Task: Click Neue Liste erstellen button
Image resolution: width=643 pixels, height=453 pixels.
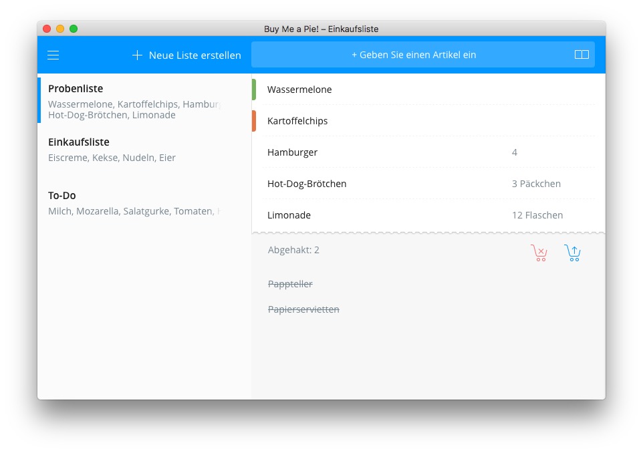Action: (195, 55)
